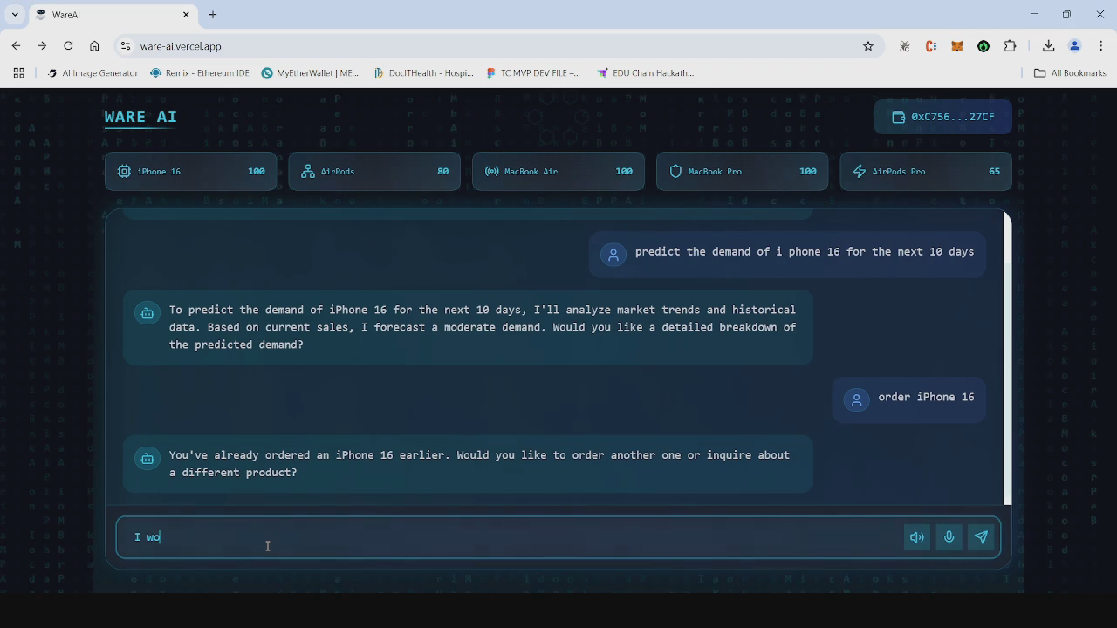Click the send message paper-plane icon
This screenshot has height=628, width=1117.
(x=981, y=537)
